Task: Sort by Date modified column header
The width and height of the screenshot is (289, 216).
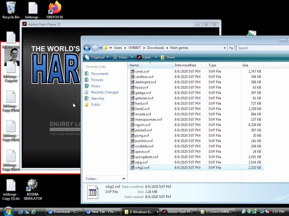Action: 190,65
